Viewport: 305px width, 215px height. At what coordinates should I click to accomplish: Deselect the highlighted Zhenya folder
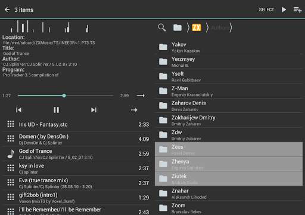coord(229,164)
